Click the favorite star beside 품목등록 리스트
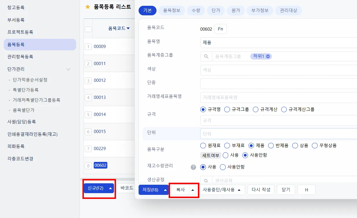The height and width of the screenshot is (218, 357). point(88,7)
